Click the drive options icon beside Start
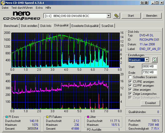Screen dimensions: 165x133 tap(116, 16)
